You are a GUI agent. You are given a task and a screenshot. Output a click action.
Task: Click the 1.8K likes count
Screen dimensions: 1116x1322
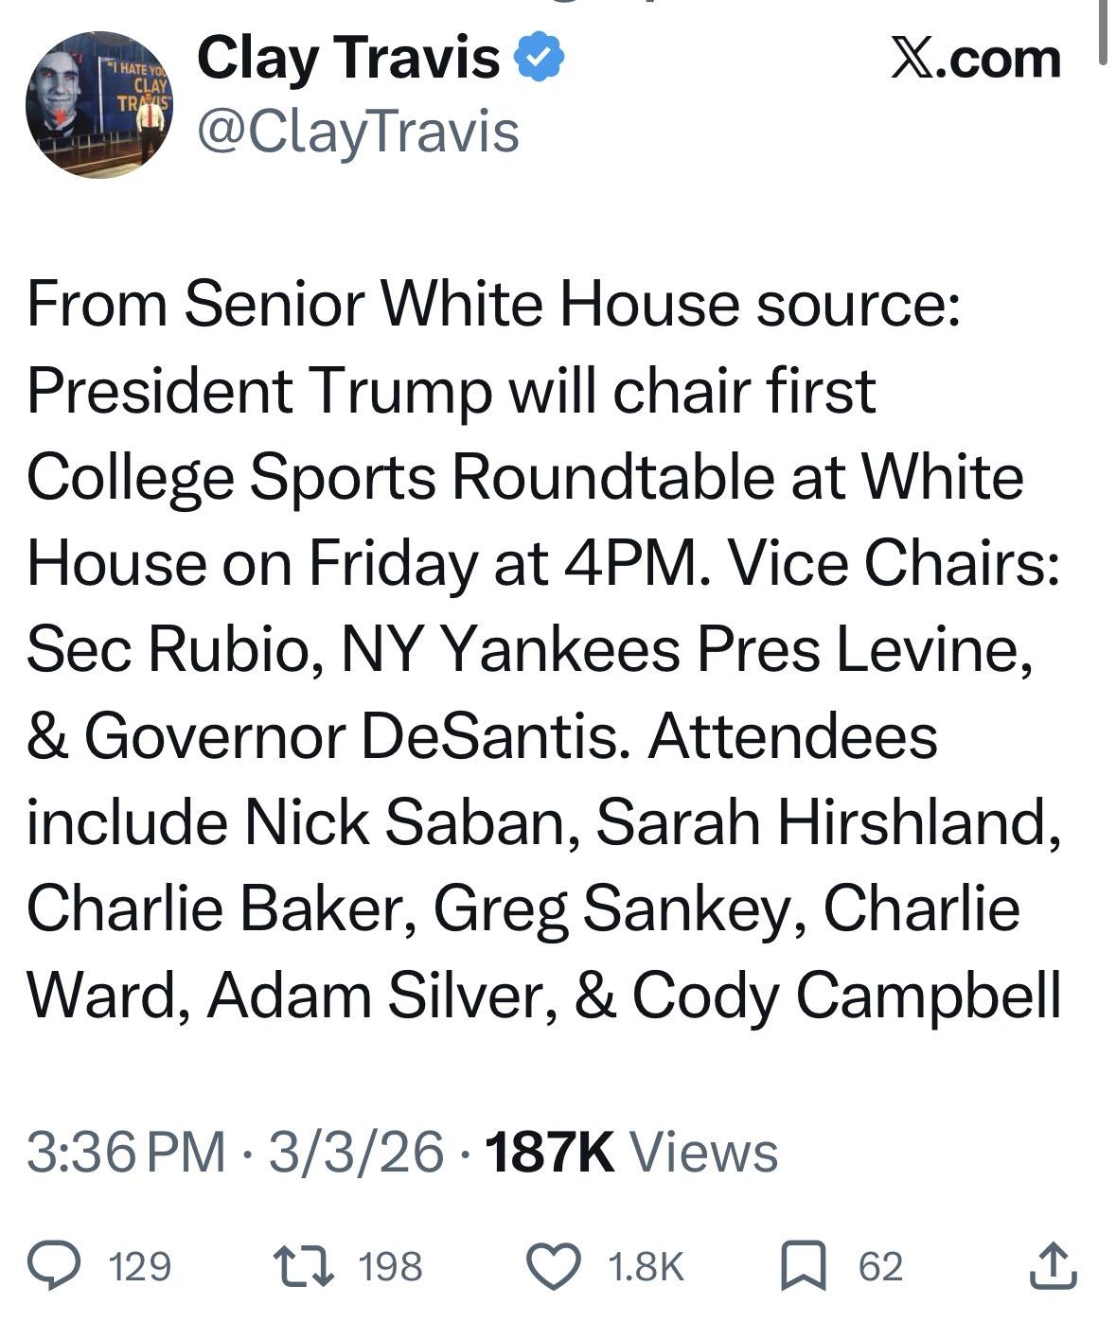point(645,1267)
